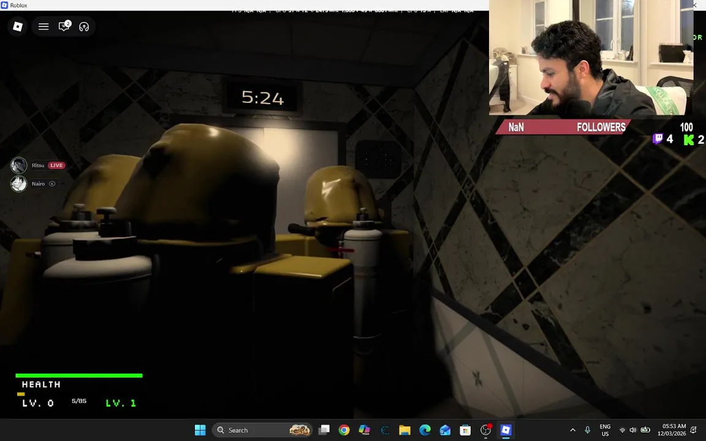Click the battery status tray icon
706x441 pixels.
click(x=645, y=430)
